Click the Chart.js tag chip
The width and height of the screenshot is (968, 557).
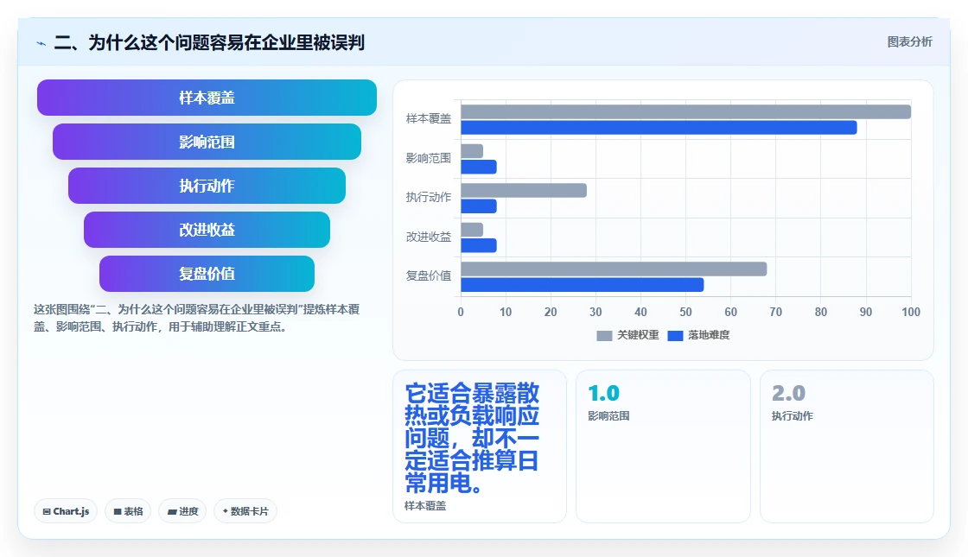pyautogui.click(x=66, y=511)
